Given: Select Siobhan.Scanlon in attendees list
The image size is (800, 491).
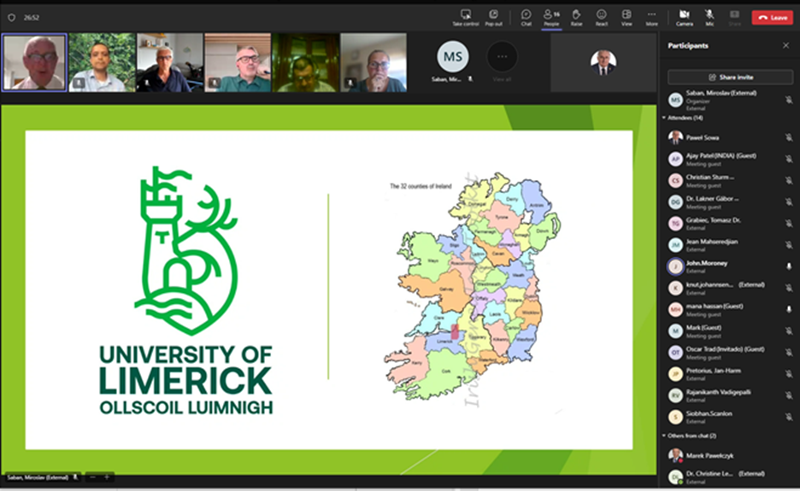Looking at the screenshot, I should click(x=730, y=417).
